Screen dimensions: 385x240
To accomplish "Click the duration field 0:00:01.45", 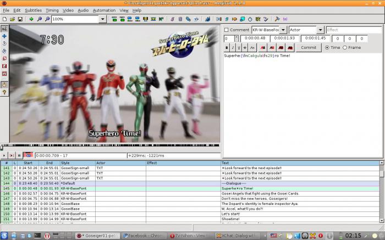I will 315,38.
